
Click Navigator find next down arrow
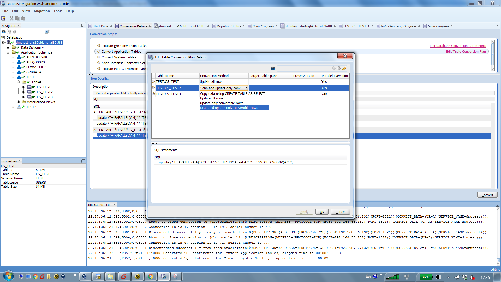pyautogui.click(x=15, y=32)
